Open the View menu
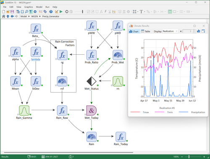210x159 pixels. click(19, 7)
